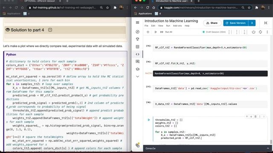
Task: Click Run All in notebook toolbar
Action: click(x=166, y=32)
